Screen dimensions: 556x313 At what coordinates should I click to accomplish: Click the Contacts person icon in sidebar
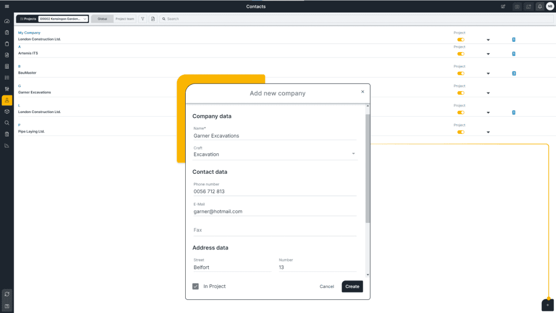click(7, 100)
